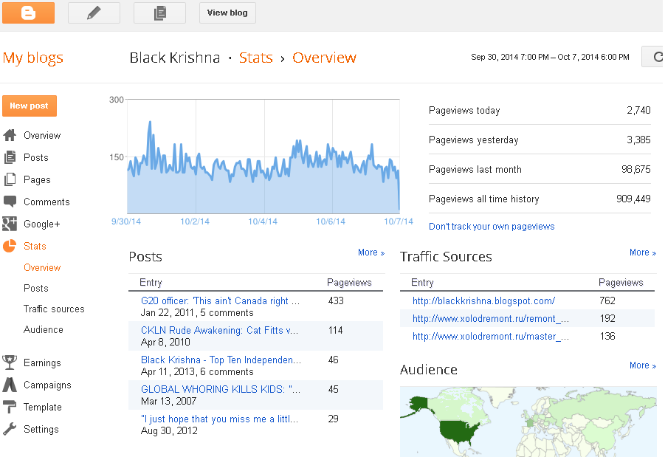This screenshot has height=457, width=665.
Task: Open the View blog button
Action: (227, 13)
